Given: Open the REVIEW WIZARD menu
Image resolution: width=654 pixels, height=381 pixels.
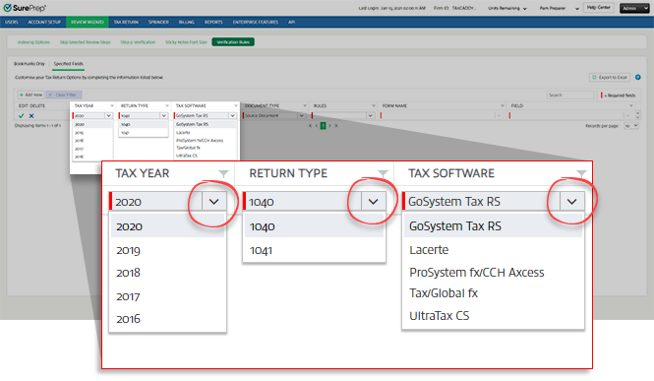Looking at the screenshot, I should tap(88, 22).
